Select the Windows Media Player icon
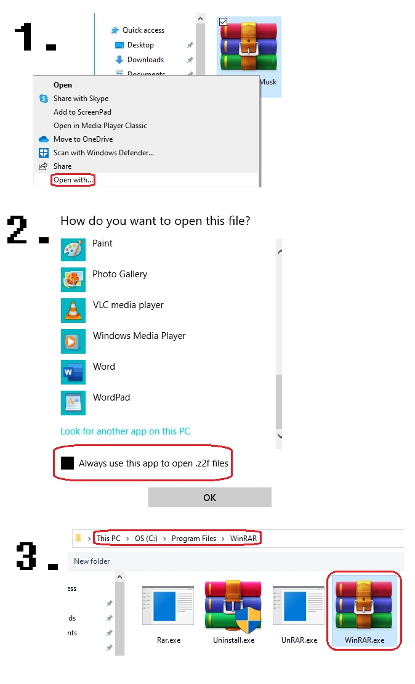 click(x=73, y=341)
